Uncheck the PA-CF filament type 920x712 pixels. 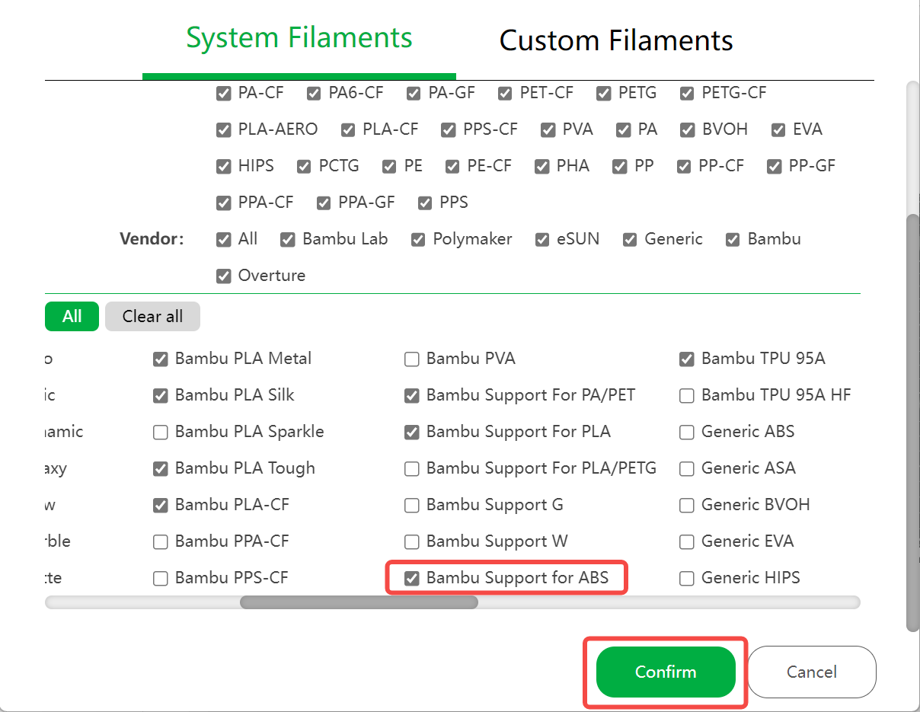pyautogui.click(x=223, y=93)
